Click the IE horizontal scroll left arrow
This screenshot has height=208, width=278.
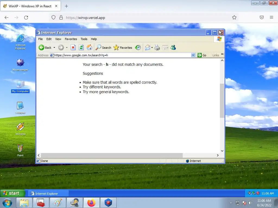39,155
